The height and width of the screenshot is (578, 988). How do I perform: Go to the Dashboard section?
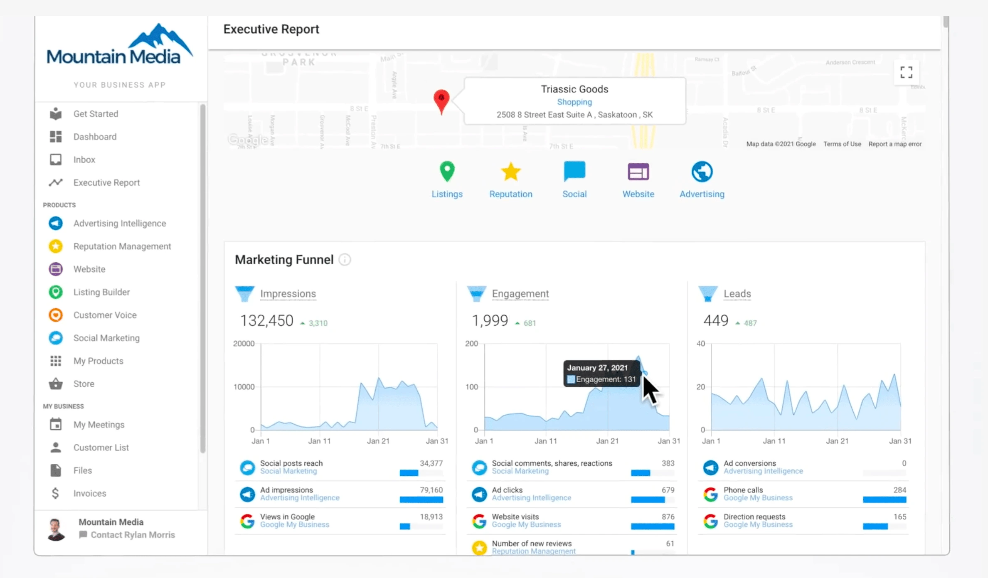coord(95,136)
